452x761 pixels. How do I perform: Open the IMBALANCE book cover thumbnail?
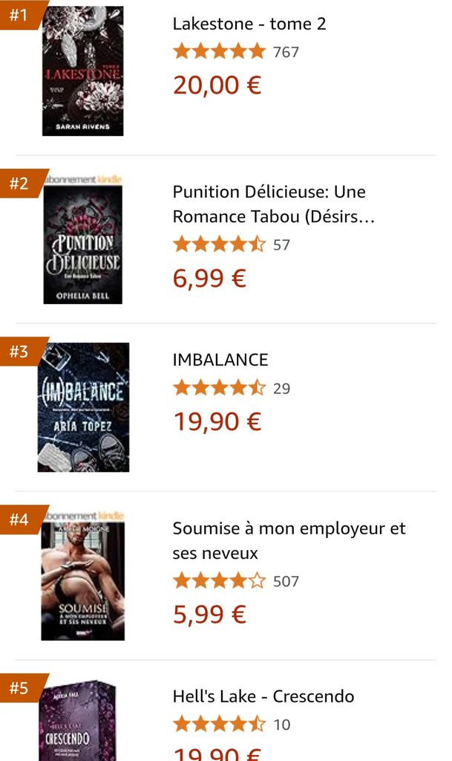pyautogui.click(x=83, y=407)
